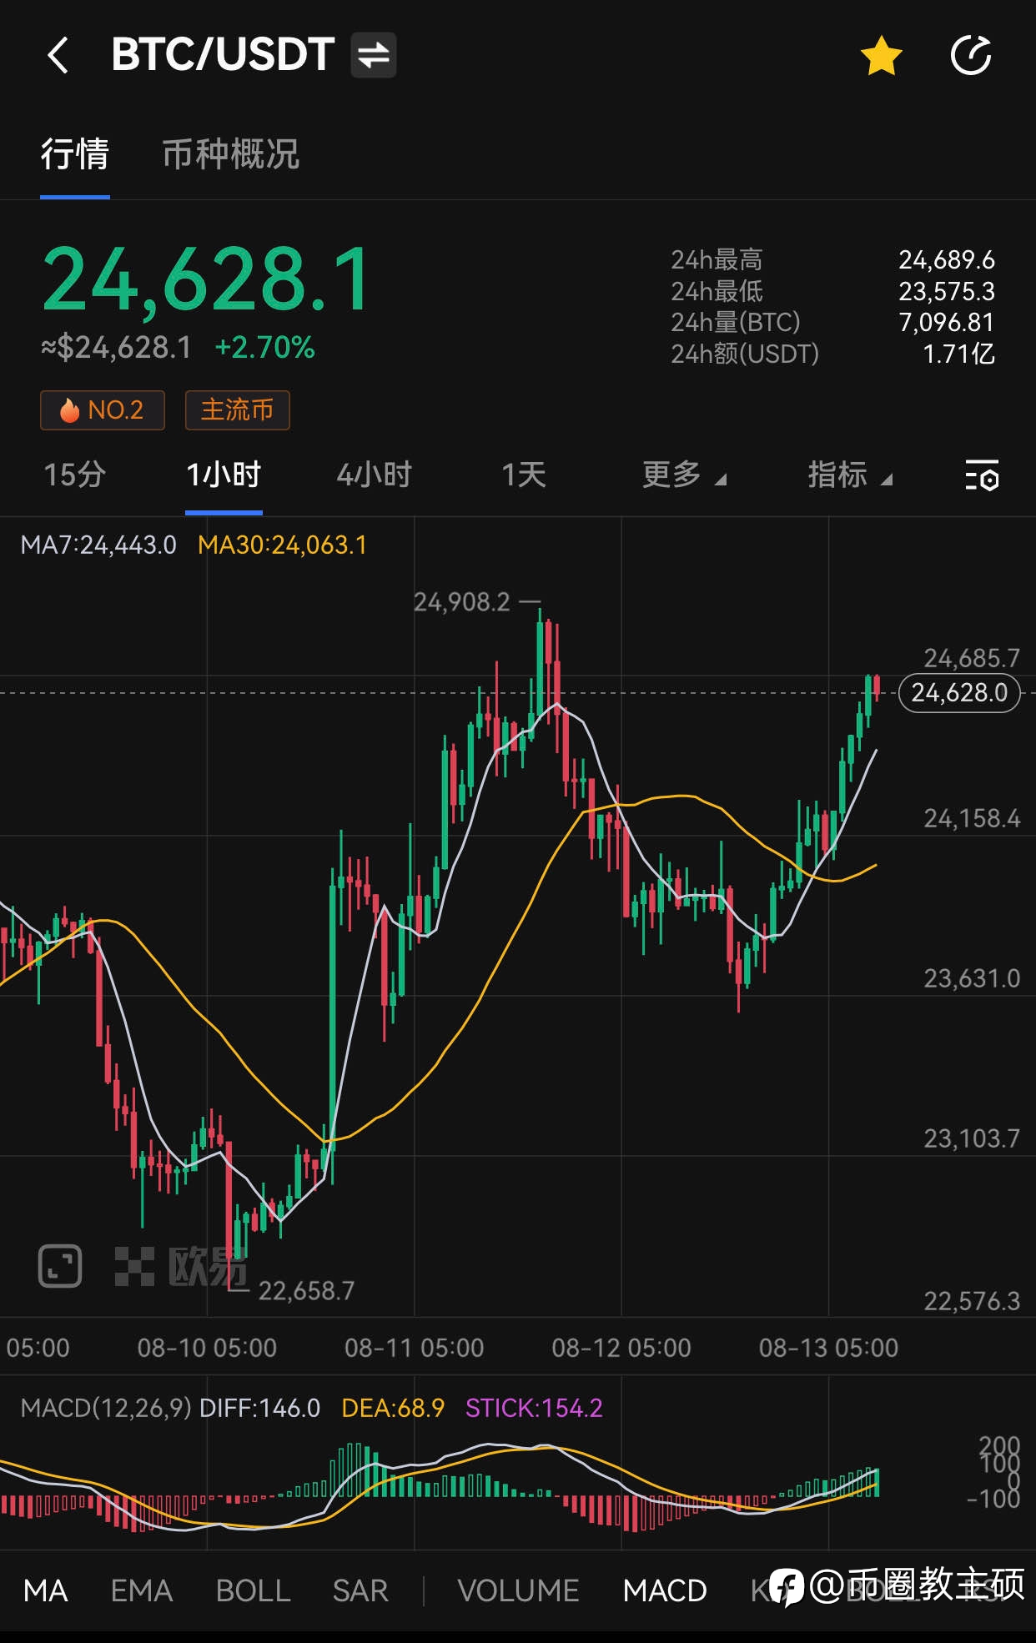Tap the back arrow icon
The image size is (1036, 1643).
coord(58,56)
